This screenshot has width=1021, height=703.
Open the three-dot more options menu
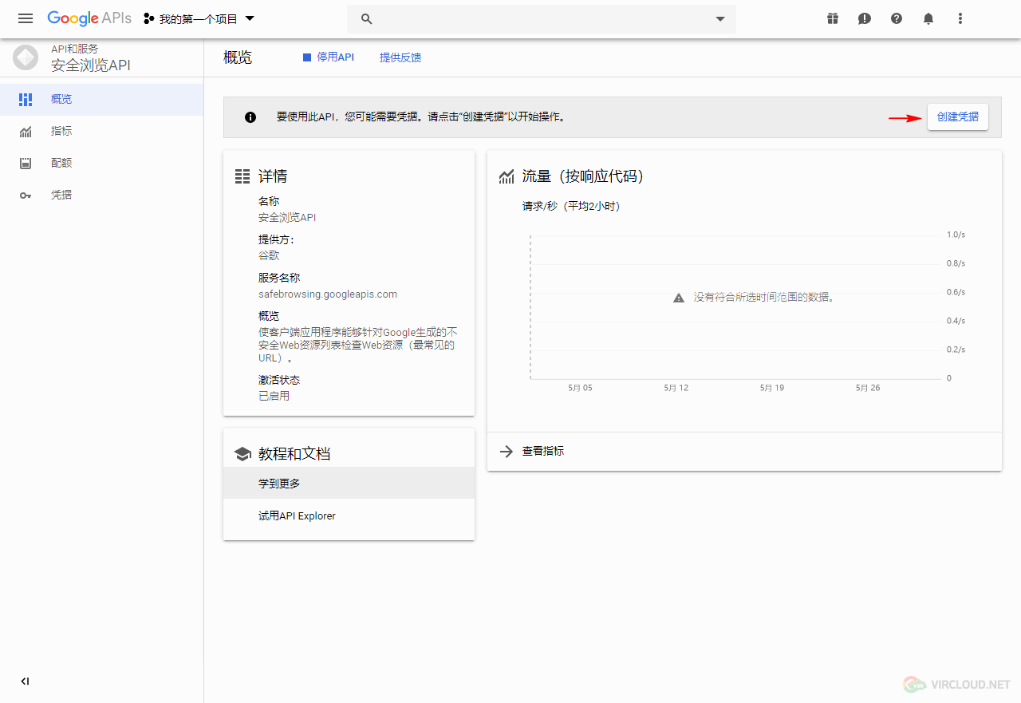960,18
